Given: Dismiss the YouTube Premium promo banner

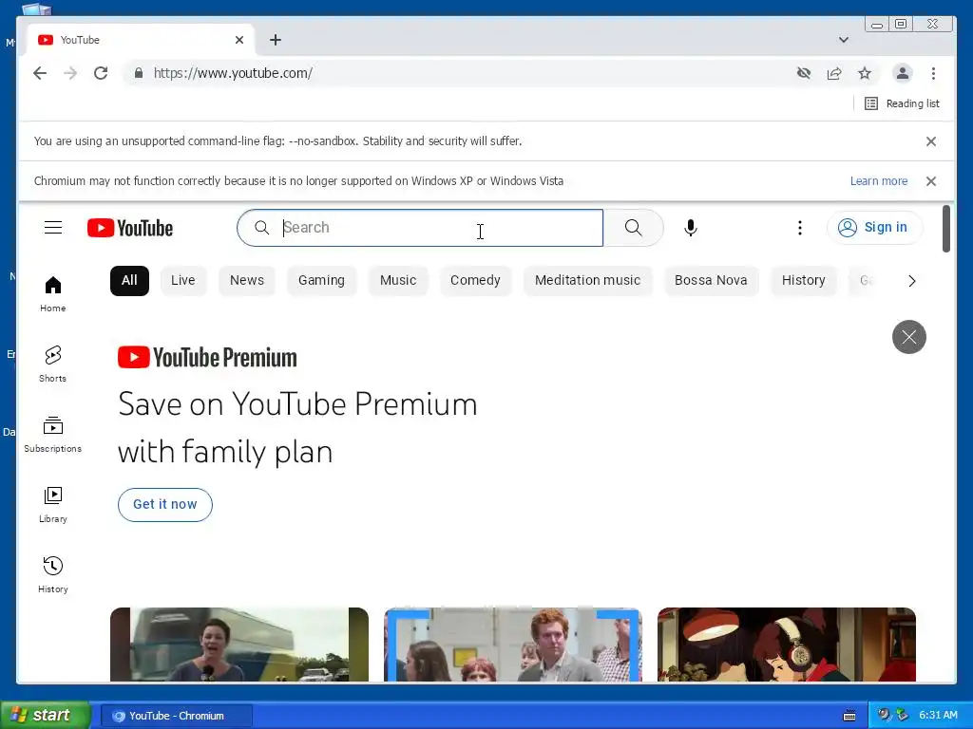Looking at the screenshot, I should coord(909,337).
